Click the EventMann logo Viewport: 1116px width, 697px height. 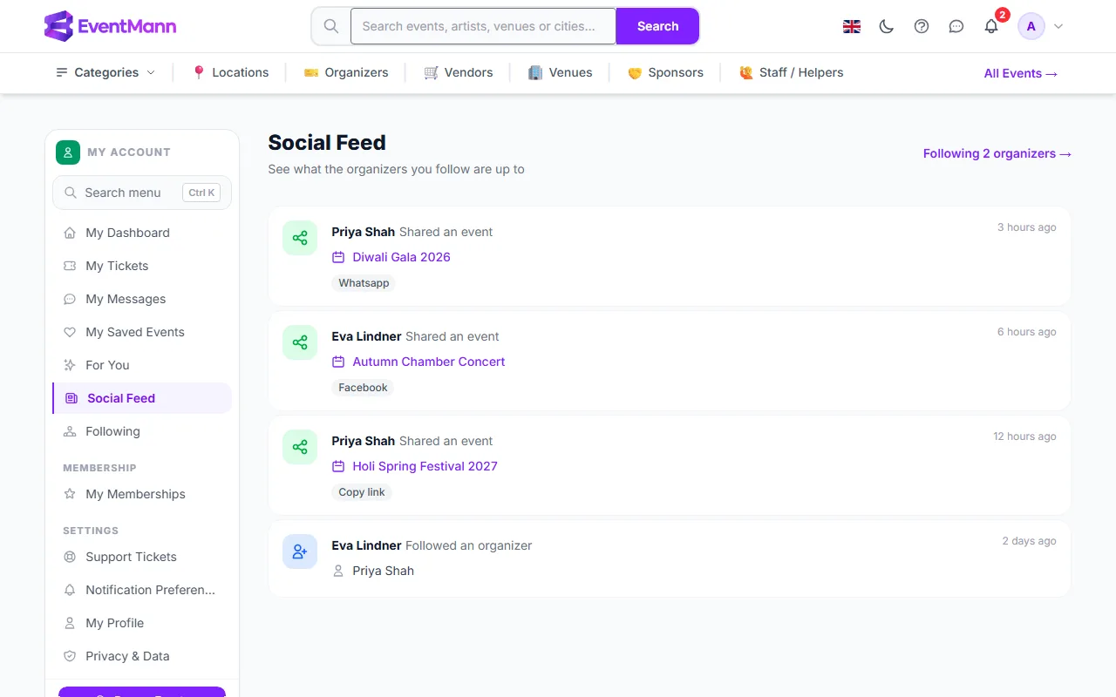pyautogui.click(x=110, y=26)
